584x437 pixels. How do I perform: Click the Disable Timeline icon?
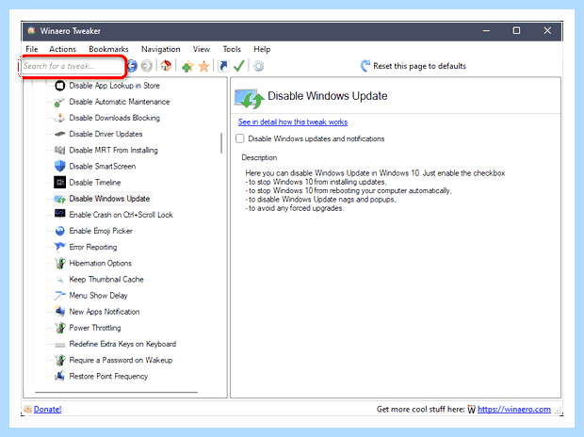coord(59,182)
